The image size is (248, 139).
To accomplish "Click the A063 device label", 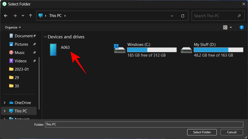I will pyautogui.click(x=65, y=47).
